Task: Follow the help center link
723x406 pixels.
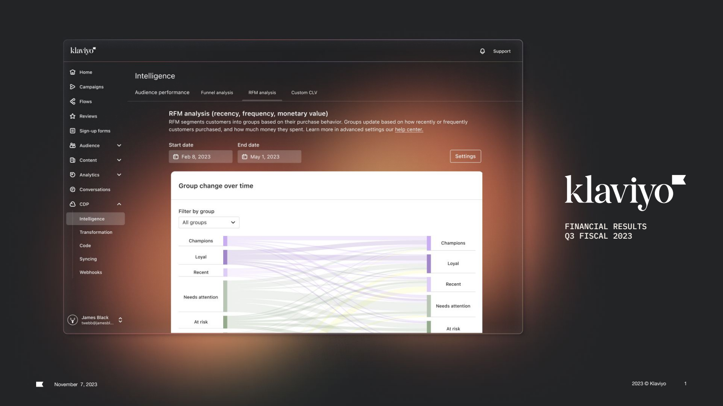Action: tap(409, 129)
